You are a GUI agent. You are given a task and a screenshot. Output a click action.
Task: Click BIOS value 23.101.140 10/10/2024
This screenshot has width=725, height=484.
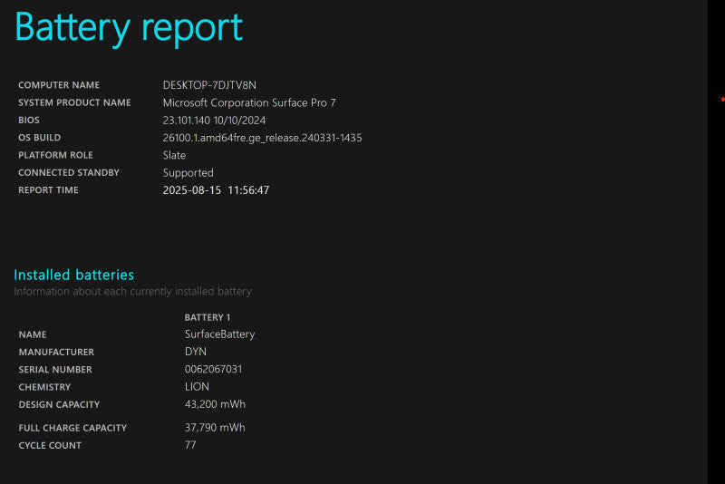coord(214,121)
